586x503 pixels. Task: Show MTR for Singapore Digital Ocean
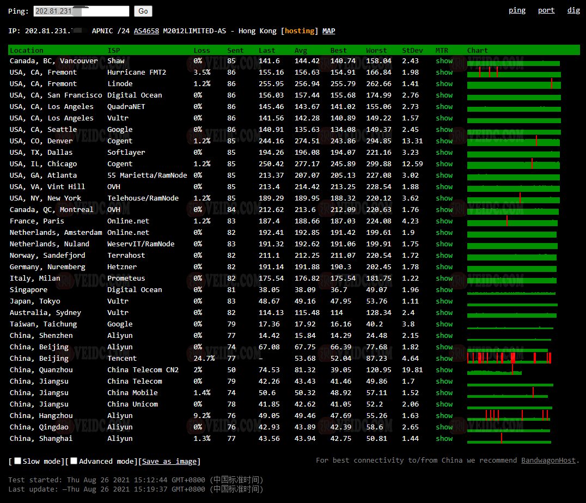coord(444,290)
